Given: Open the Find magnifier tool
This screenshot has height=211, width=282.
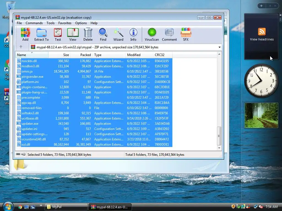Looking at the screenshot, I should click(103, 34).
